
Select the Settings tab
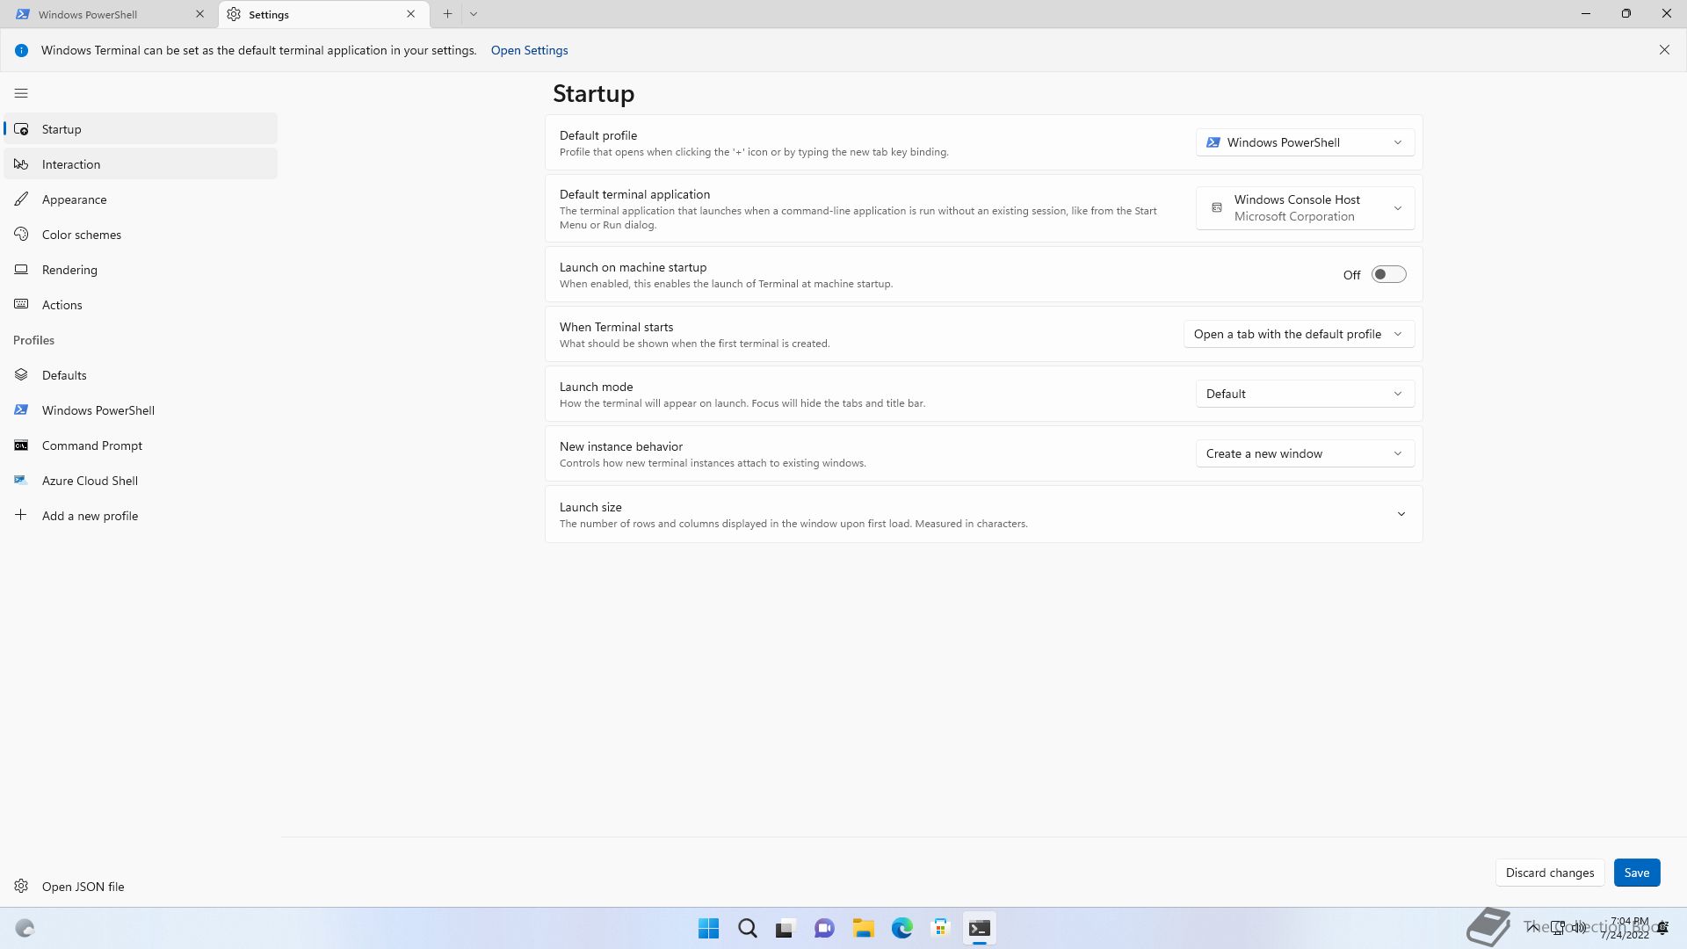tap(323, 14)
